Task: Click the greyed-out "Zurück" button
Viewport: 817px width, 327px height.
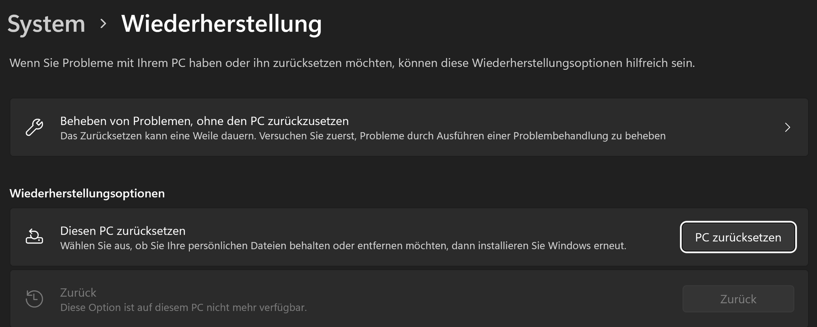Action: tap(738, 299)
